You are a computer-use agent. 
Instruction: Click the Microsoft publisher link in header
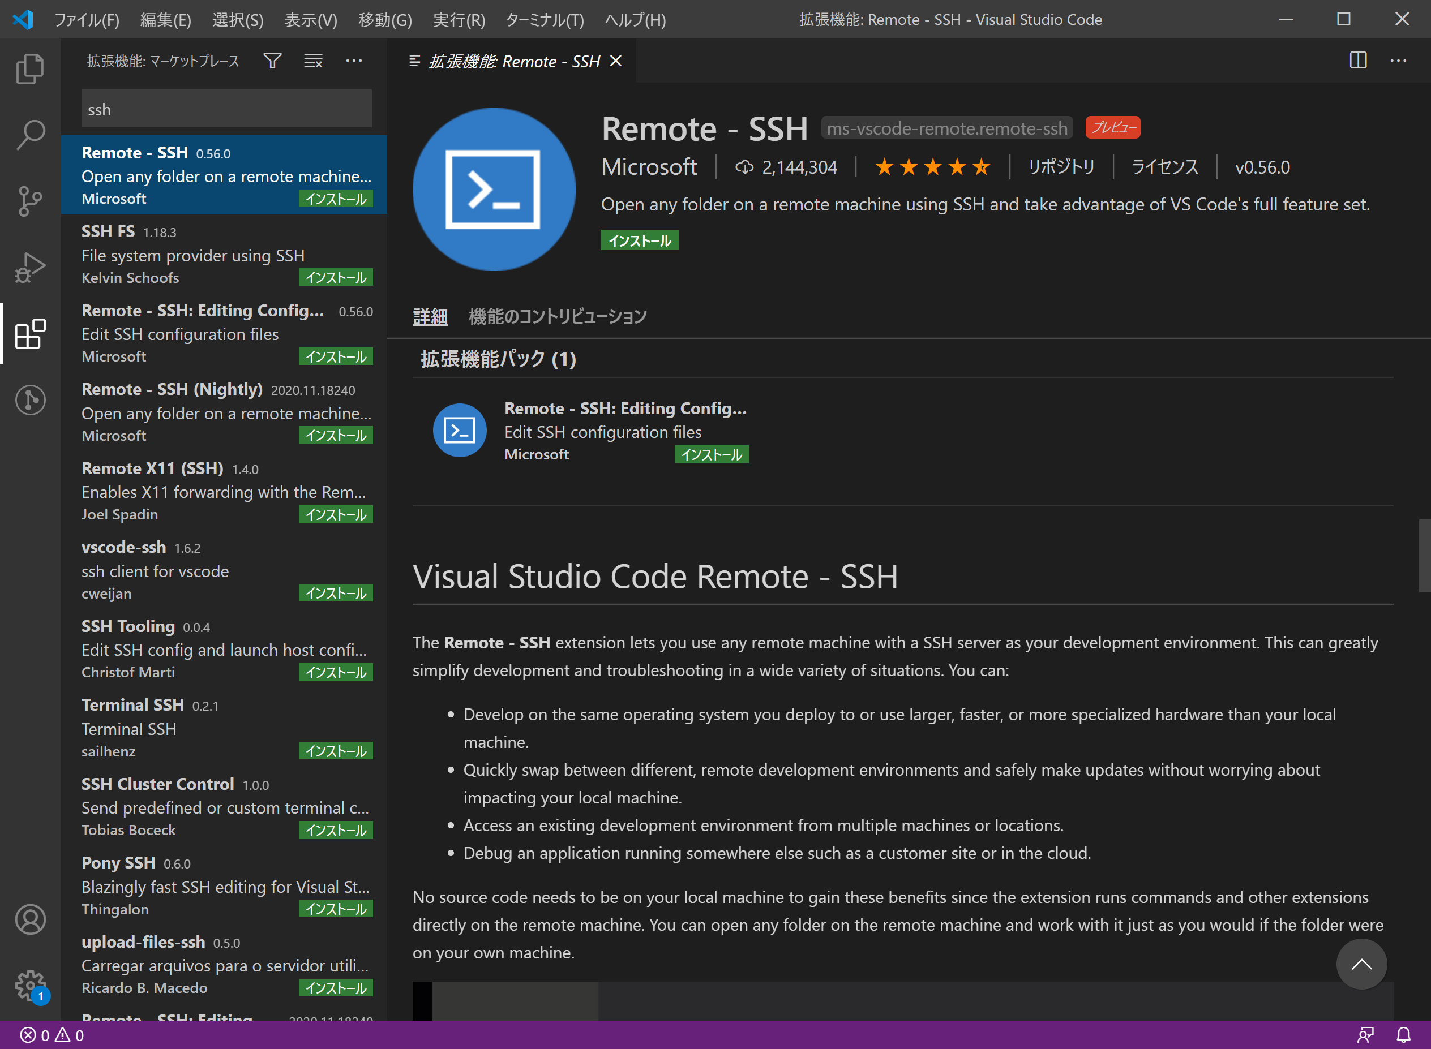649,167
